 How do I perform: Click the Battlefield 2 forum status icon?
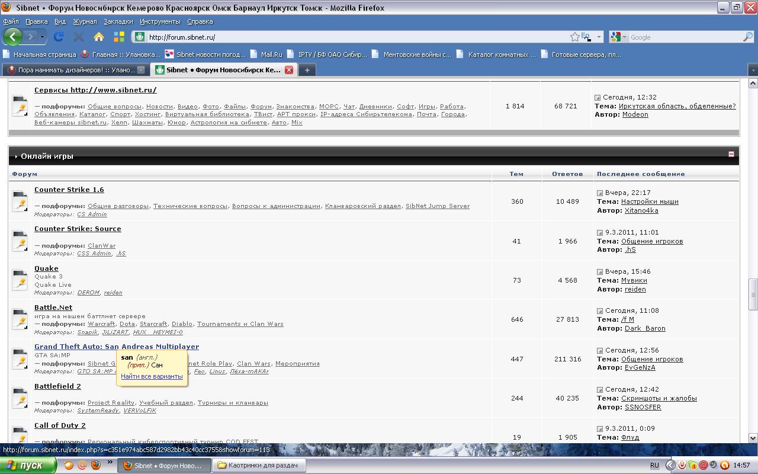click(x=20, y=398)
